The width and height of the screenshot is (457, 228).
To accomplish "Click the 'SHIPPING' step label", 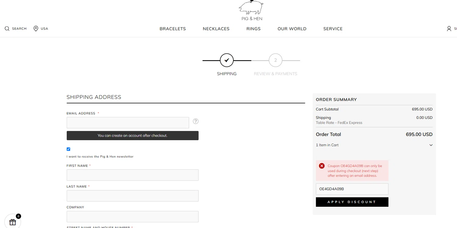I will click(x=227, y=74).
